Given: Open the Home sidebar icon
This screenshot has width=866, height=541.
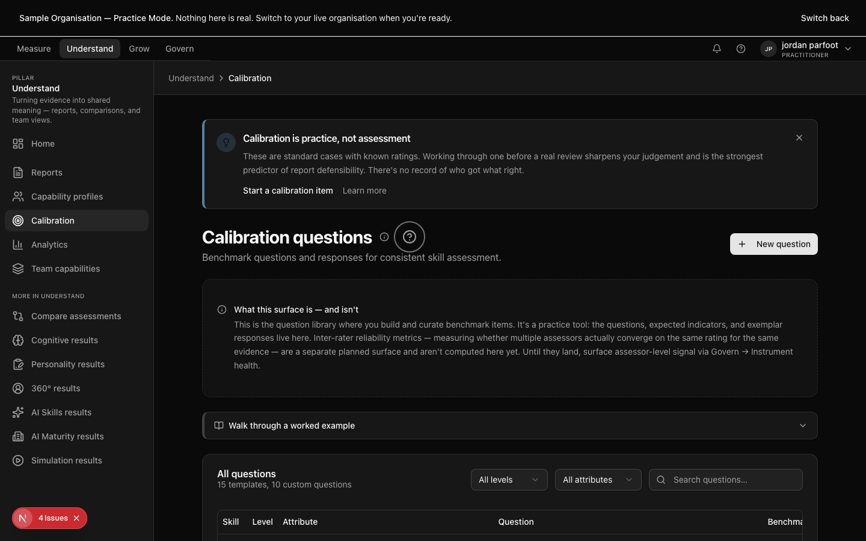Looking at the screenshot, I should point(18,144).
